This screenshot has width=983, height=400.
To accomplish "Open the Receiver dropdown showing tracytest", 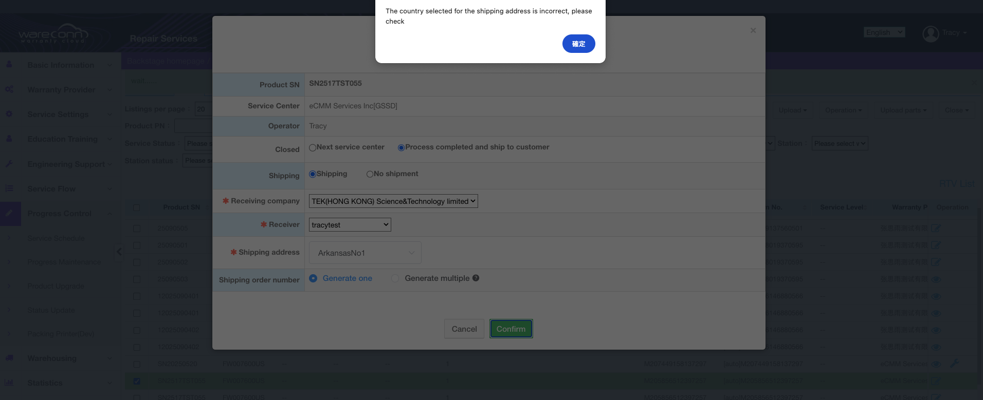I will 350,225.
